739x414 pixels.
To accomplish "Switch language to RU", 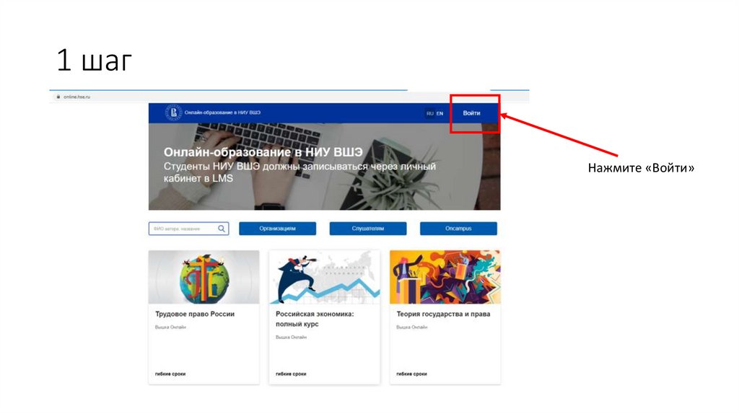I will 430,113.
